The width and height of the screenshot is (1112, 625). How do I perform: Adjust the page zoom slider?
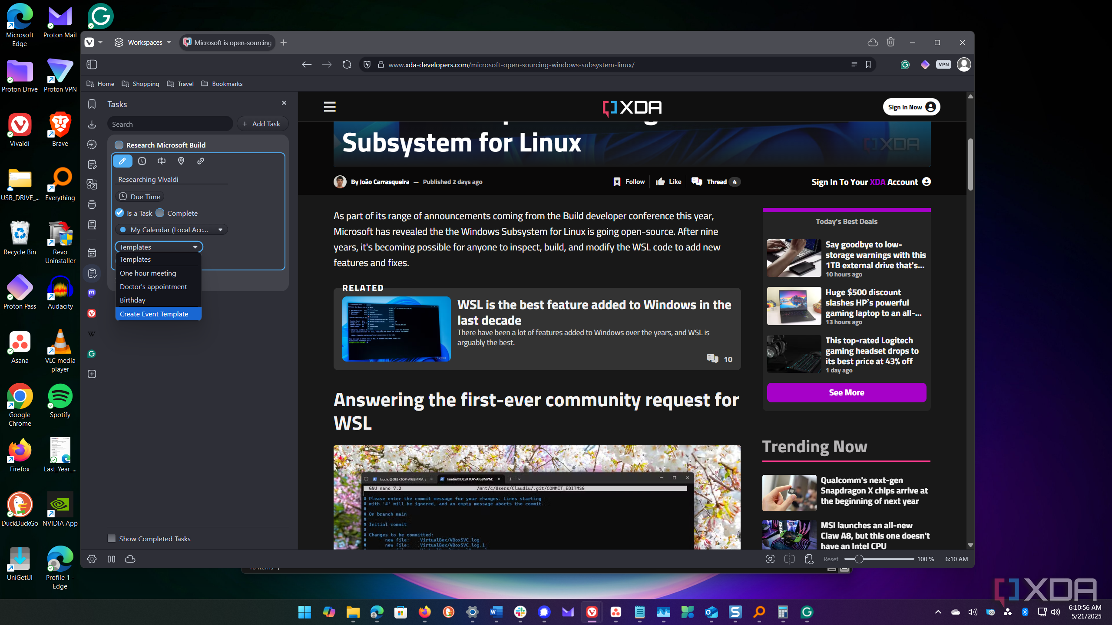pos(879,559)
